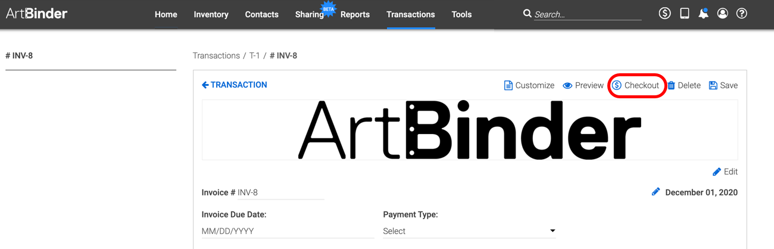Viewport: 774px width, 249px height.
Task: Open the dollar sign billing icon in top bar
Action: pos(665,13)
